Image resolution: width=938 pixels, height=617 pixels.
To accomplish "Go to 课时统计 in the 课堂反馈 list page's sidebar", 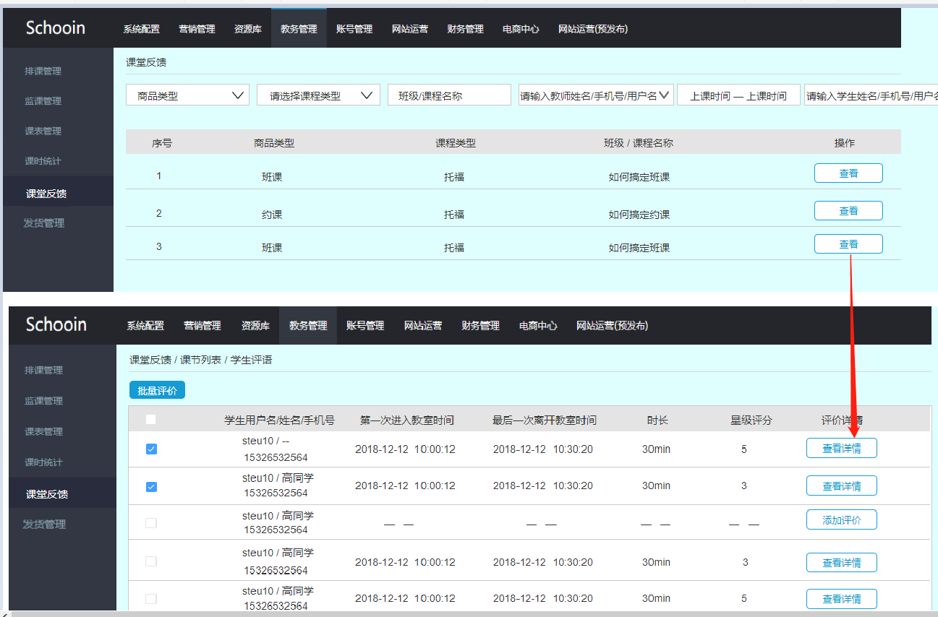I will [x=43, y=161].
